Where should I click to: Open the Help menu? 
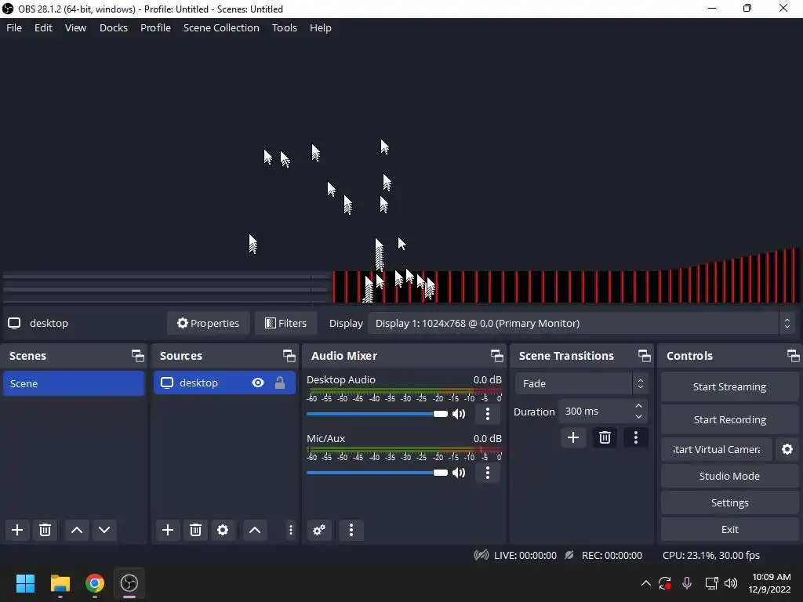click(x=321, y=27)
